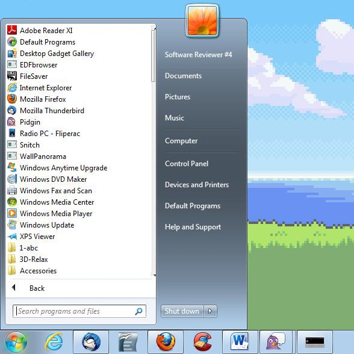
Task: Click the Windows Fax and Scan icon
Action: pos(12,190)
